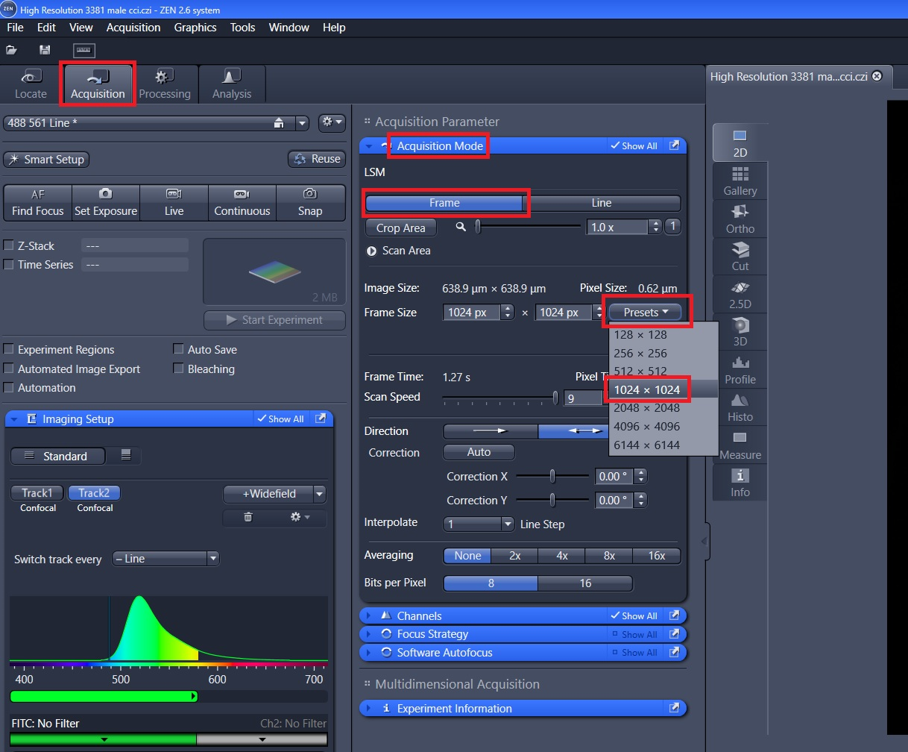Open the Ortho view in sidebar

[x=740, y=219]
